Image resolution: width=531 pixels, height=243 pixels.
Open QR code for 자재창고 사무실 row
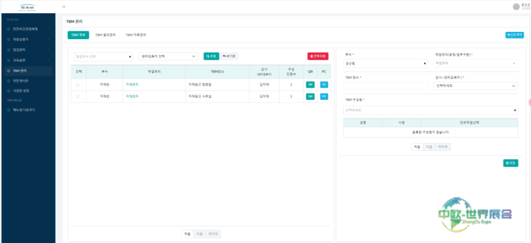310,96
